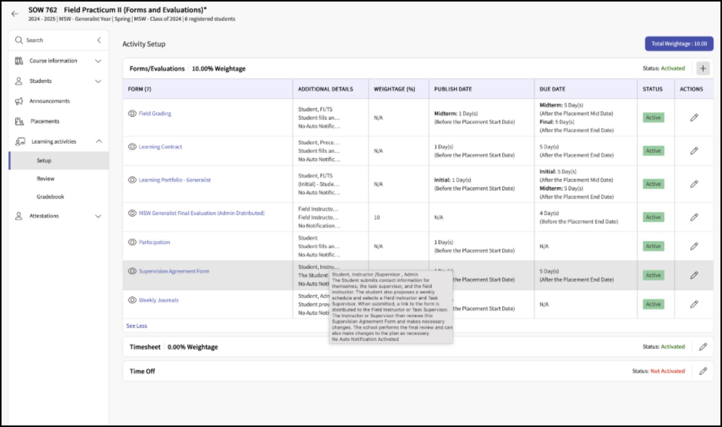The width and height of the screenshot is (722, 427).
Task: Click the Students person icon
Action: 19,81
